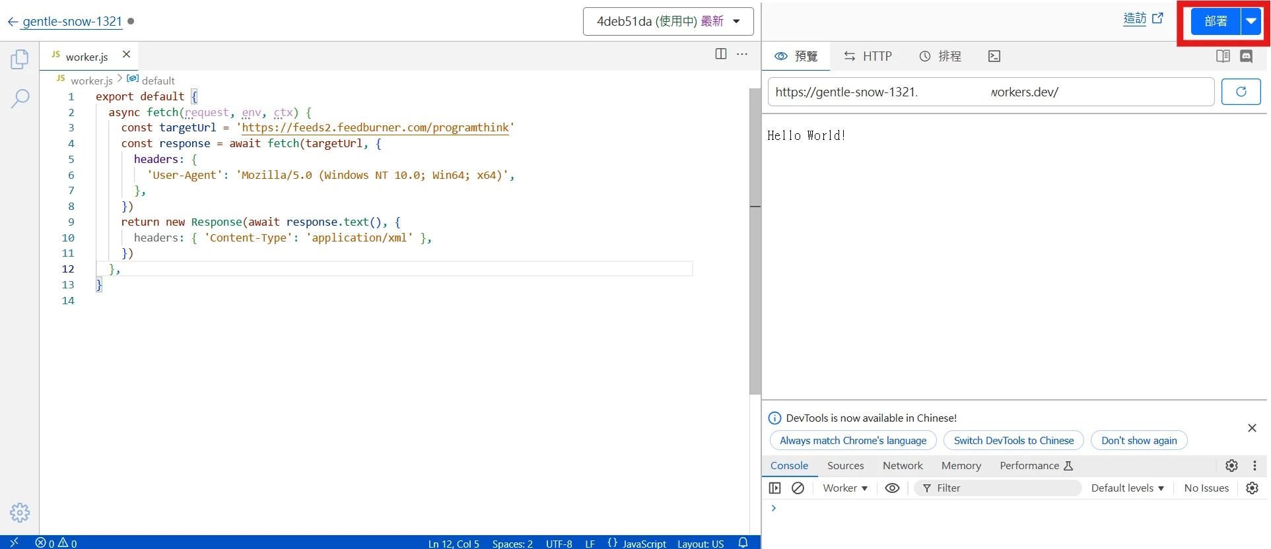Split the editor with the layout icon
Screen dimensions: 1271x549
pyautogui.click(x=721, y=54)
